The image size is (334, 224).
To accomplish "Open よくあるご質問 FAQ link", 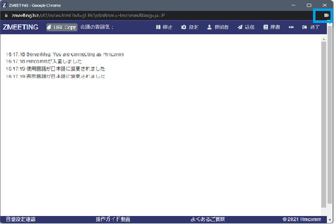I will coord(207,219).
